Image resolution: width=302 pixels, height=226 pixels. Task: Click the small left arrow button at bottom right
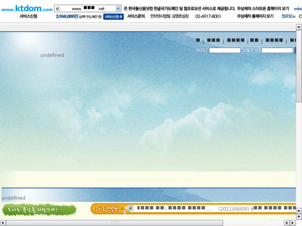point(287,223)
